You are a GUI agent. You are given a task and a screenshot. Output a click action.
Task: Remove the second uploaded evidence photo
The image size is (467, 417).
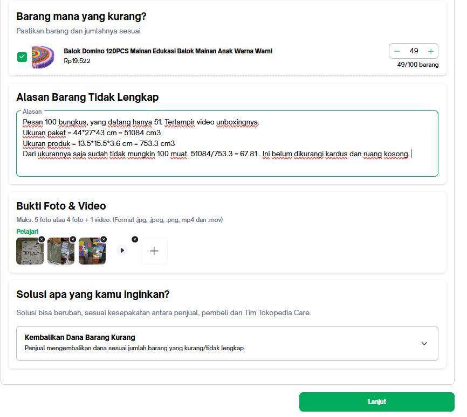[73, 239]
